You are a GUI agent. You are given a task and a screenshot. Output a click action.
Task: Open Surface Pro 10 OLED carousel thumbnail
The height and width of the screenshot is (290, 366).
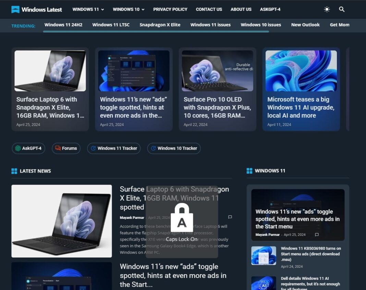tap(217, 71)
